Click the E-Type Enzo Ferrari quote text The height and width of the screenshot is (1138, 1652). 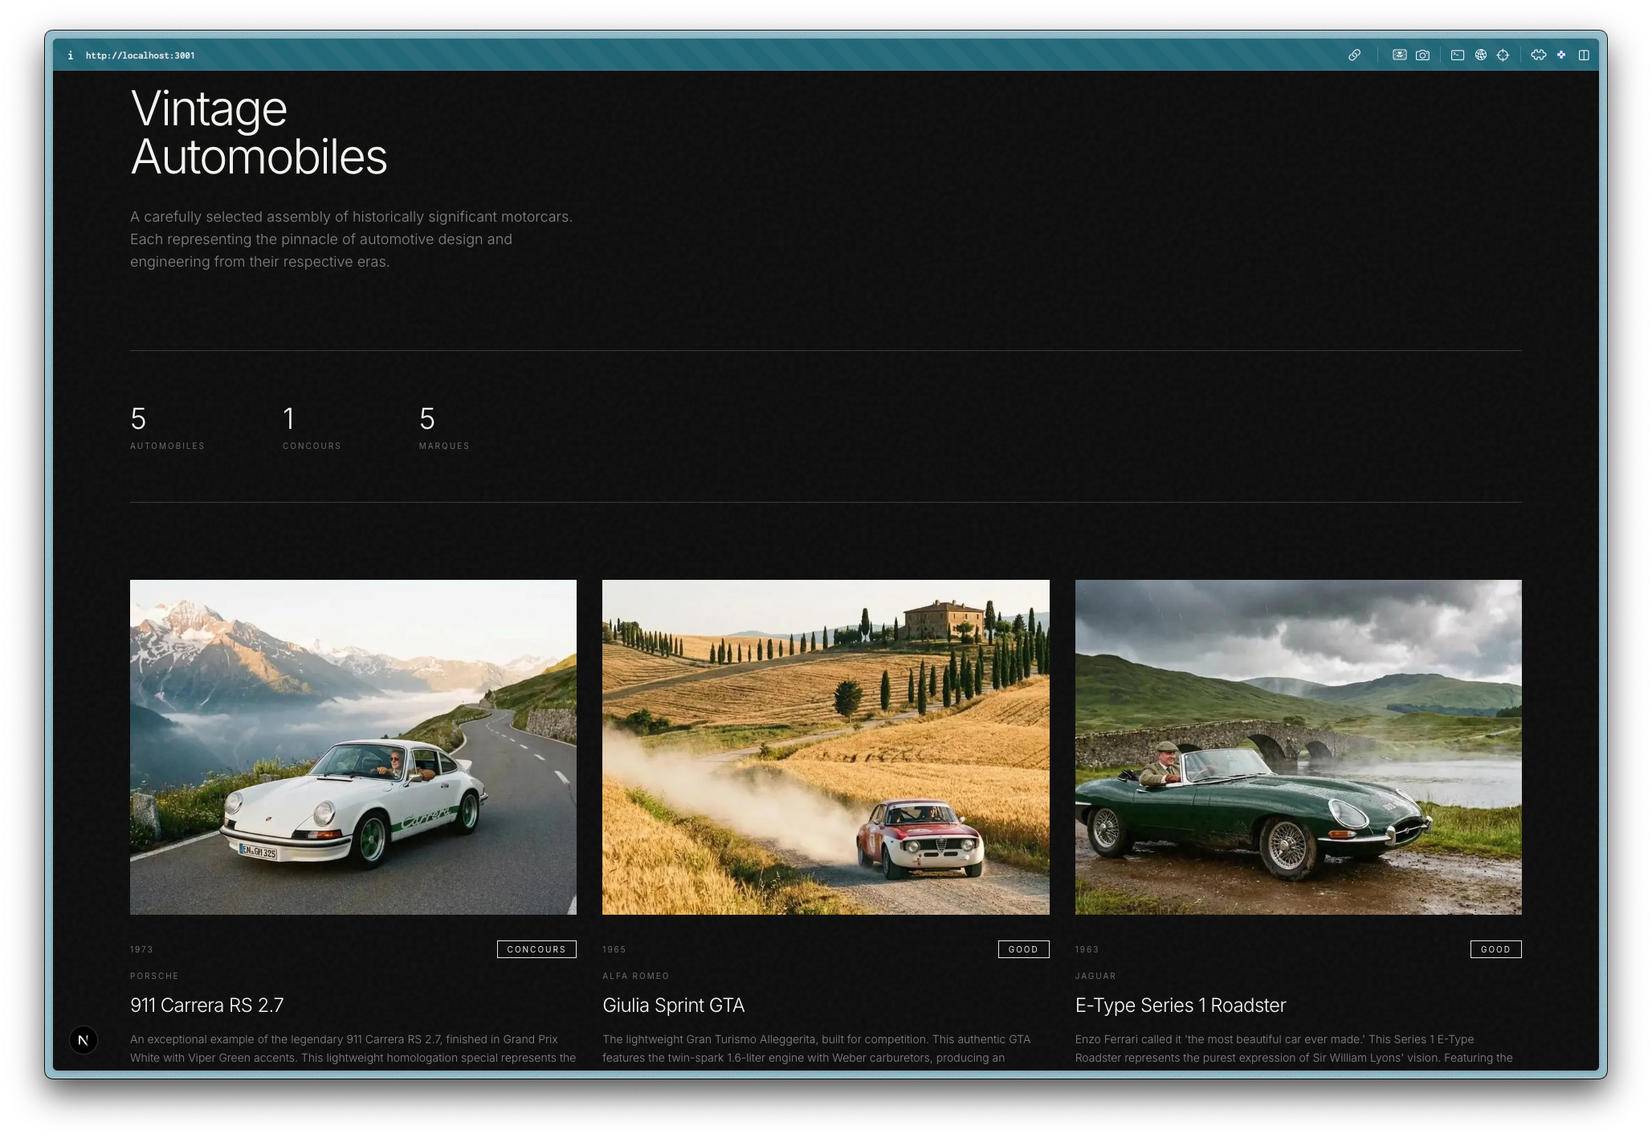tap(1294, 1049)
